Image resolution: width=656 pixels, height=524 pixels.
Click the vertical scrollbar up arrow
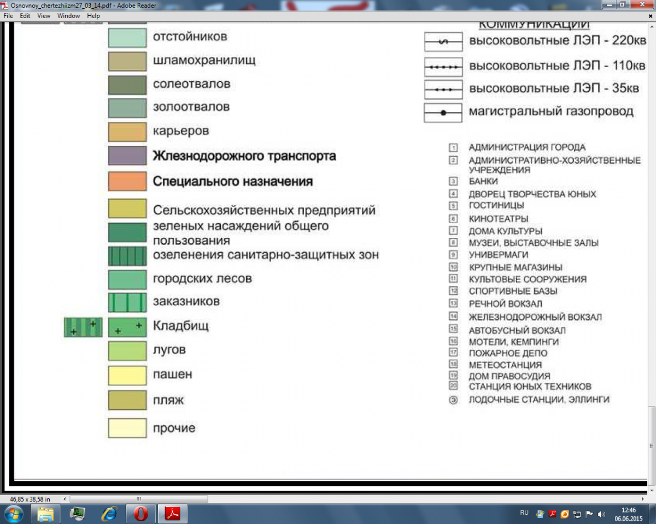tap(651, 26)
